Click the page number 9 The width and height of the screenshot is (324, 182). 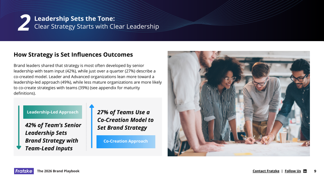click(315, 171)
